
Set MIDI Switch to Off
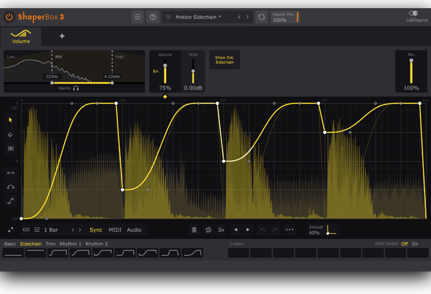click(404, 244)
